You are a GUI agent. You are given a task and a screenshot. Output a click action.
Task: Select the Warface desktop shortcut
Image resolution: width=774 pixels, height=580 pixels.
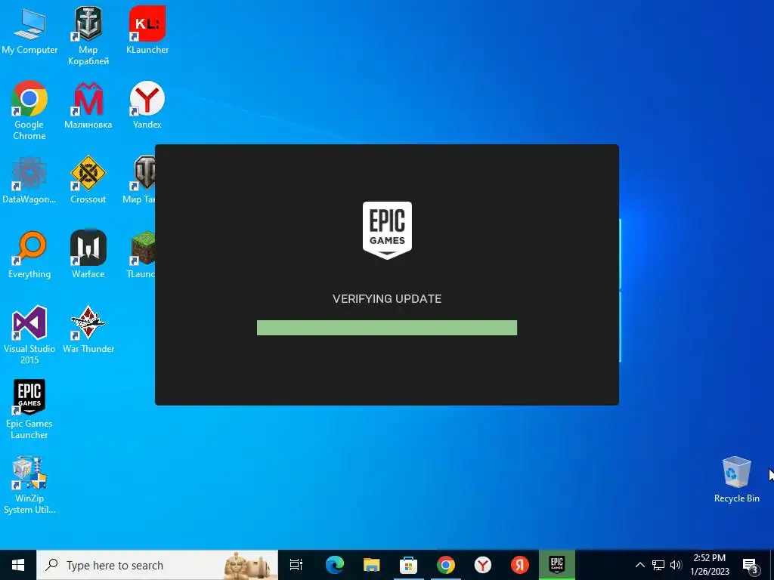pos(88,255)
